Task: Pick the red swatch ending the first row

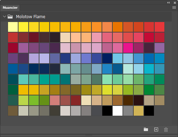Action: pyautogui.click(x=160, y=27)
